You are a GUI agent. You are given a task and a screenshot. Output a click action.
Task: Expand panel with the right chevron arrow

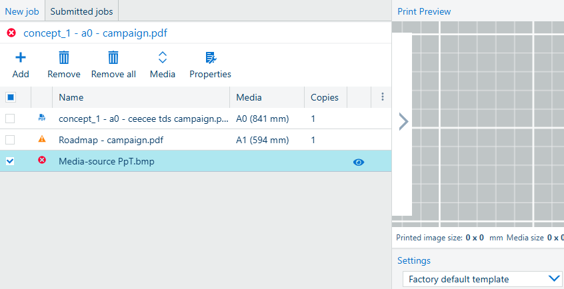pyautogui.click(x=403, y=121)
